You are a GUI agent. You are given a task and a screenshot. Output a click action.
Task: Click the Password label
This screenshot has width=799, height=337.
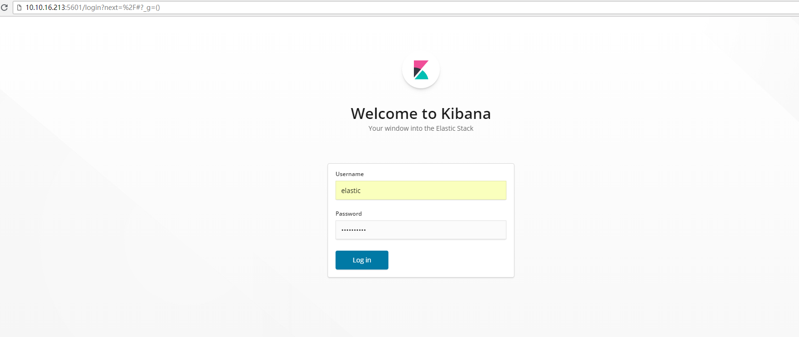tap(348, 214)
